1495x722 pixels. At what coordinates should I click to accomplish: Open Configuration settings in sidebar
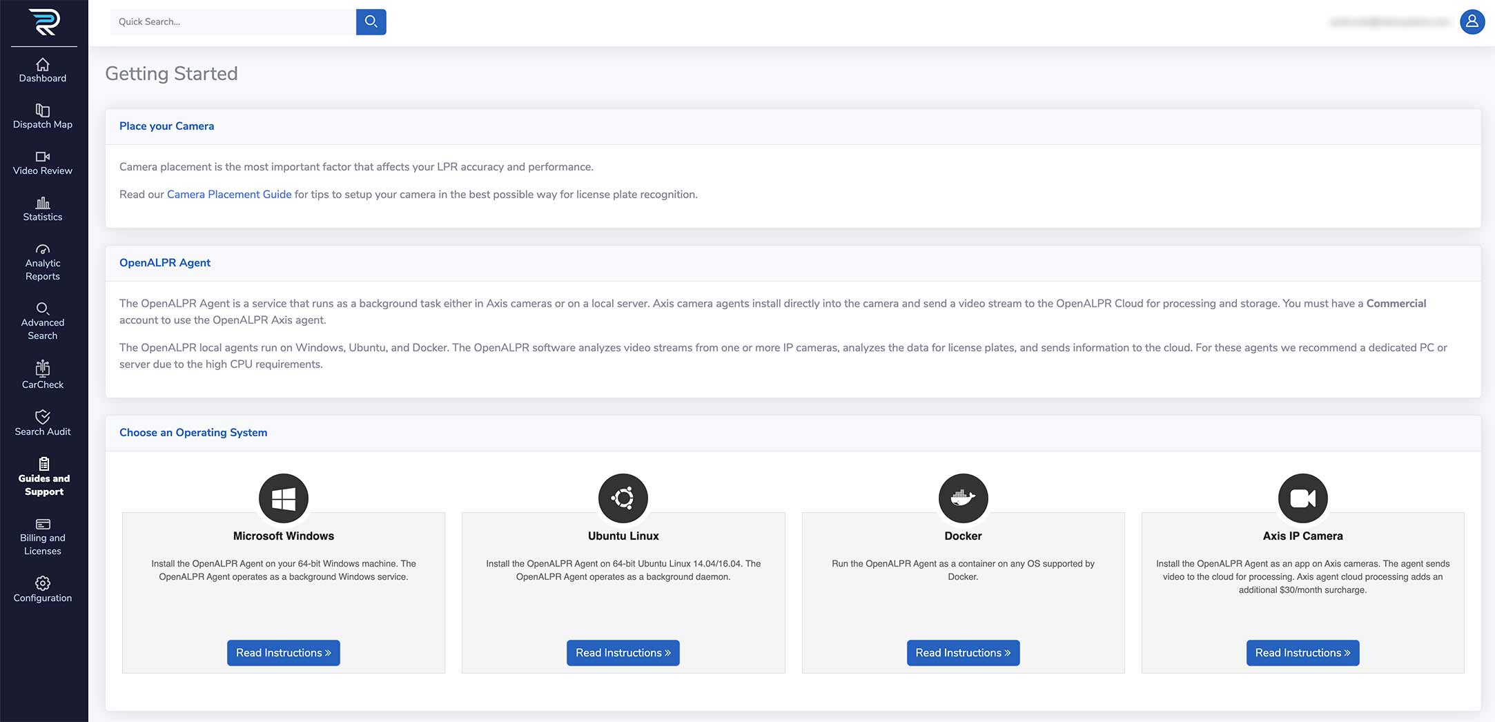[43, 589]
